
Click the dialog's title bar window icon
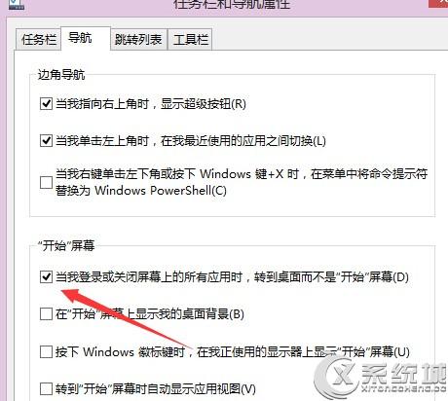tap(17, 4)
